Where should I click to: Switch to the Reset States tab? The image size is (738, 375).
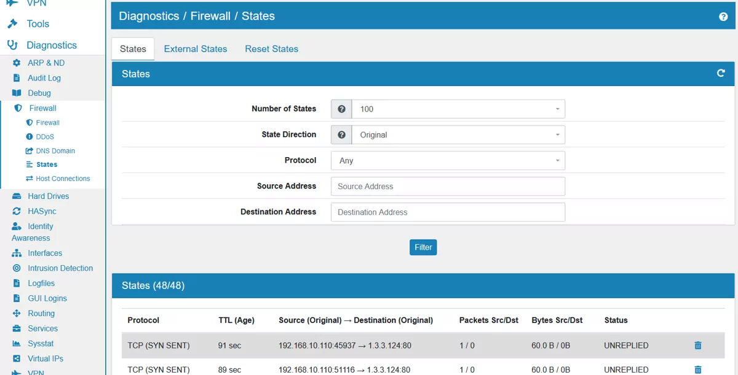271,49
